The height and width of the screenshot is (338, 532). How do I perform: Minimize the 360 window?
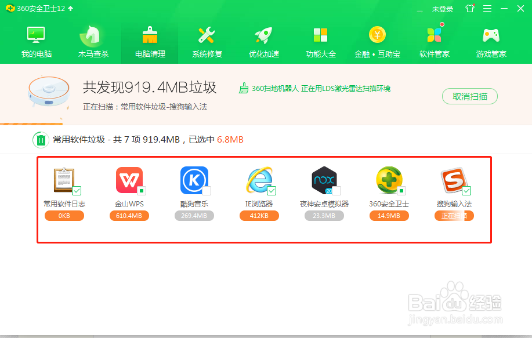click(x=504, y=9)
